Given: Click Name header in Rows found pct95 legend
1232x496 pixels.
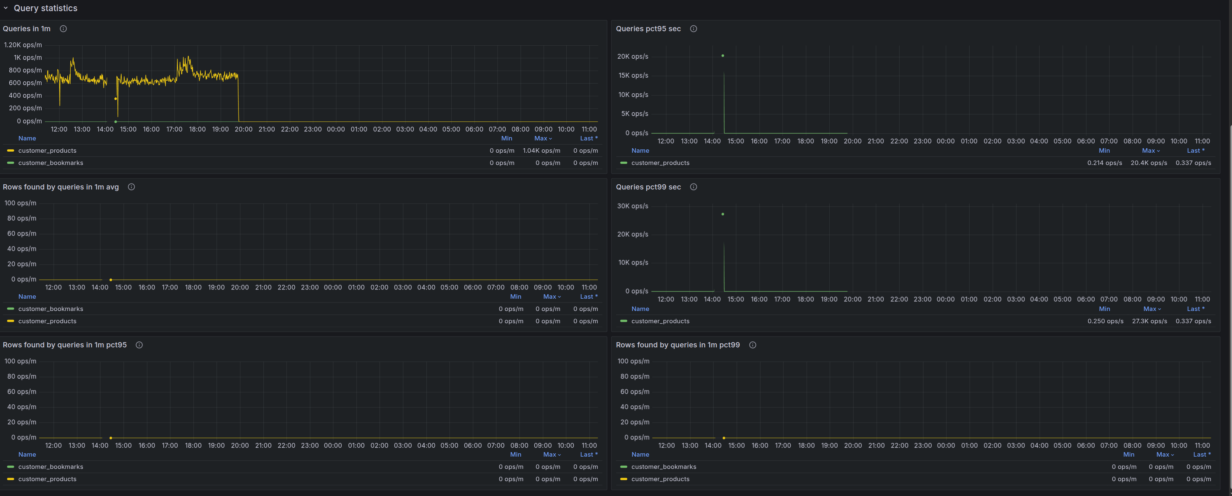Looking at the screenshot, I should (27, 455).
